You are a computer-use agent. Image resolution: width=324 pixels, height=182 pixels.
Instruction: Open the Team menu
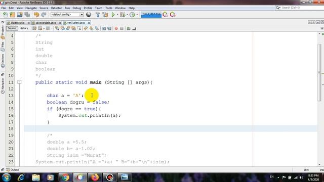[99, 8]
